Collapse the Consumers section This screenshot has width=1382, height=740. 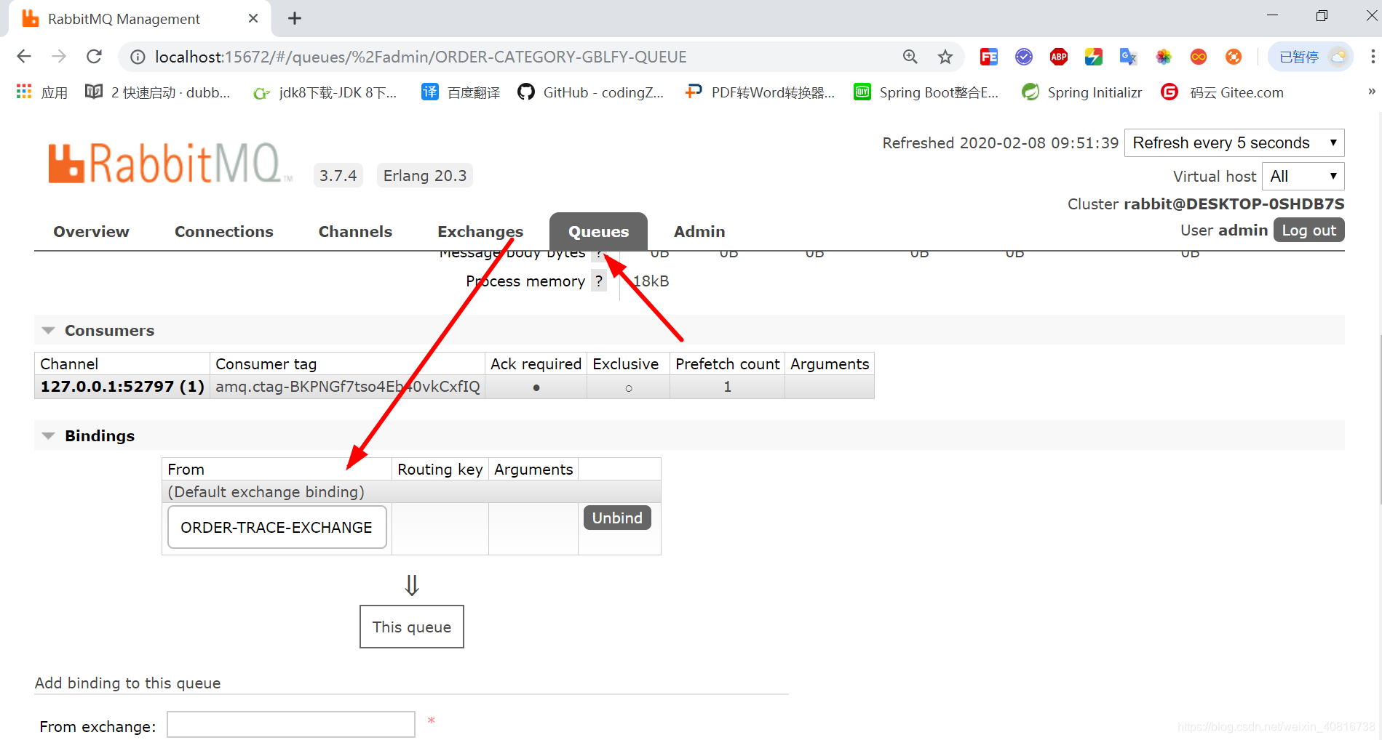click(109, 330)
